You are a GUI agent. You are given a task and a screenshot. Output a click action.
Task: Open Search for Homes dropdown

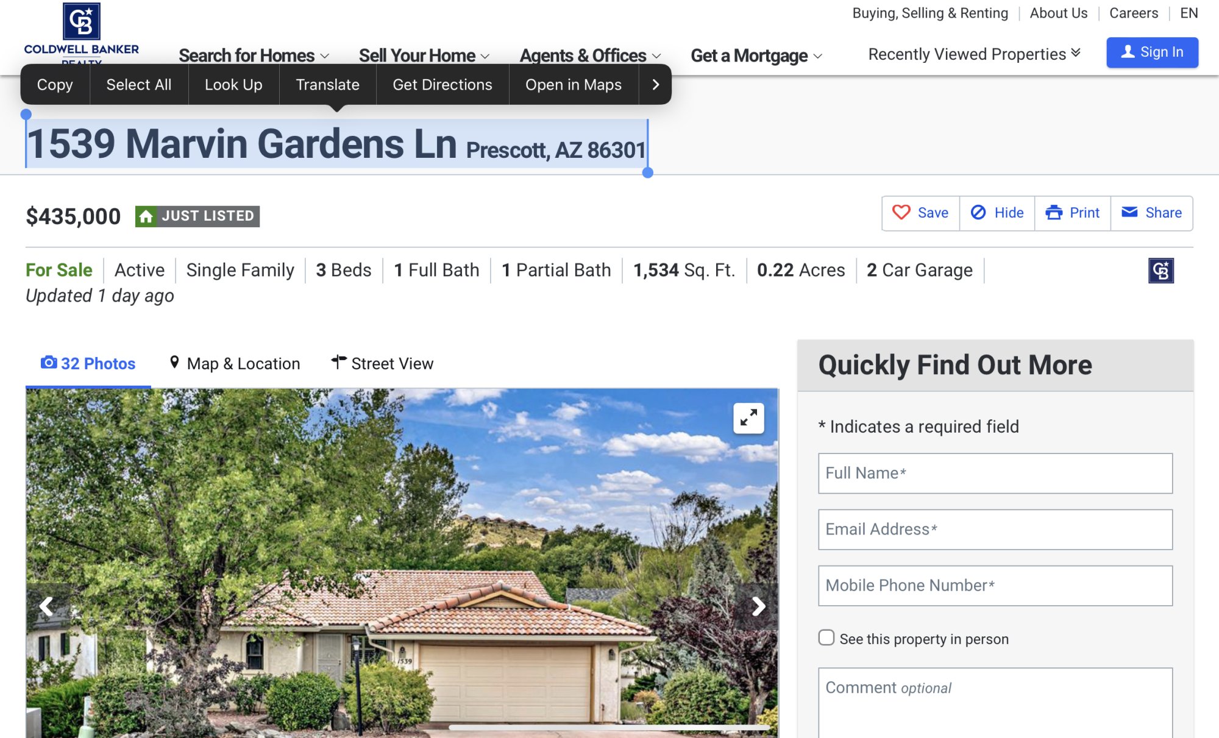pos(254,55)
